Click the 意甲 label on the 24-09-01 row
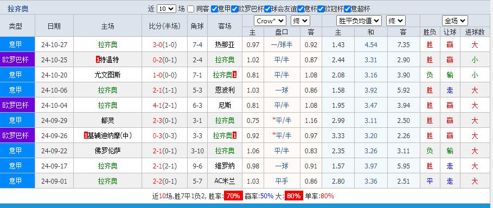Screen dimensions: 493x208 tap(15, 181)
